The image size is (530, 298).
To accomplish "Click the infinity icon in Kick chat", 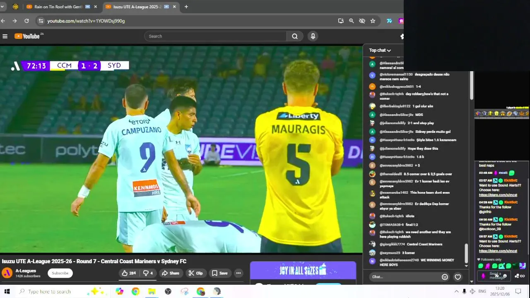I will [522, 276].
